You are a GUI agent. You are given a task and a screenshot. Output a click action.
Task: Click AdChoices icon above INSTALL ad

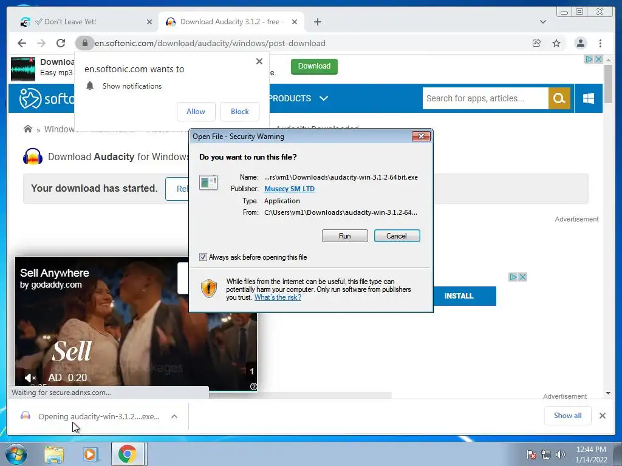pos(513,277)
